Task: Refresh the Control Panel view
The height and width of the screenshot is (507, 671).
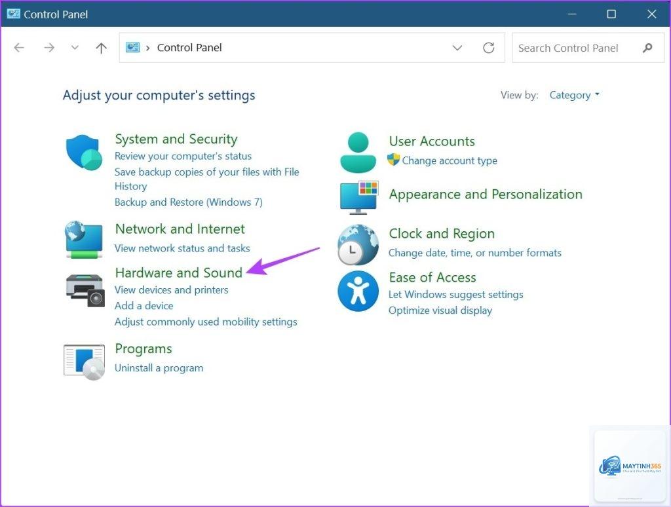Action: click(x=489, y=48)
